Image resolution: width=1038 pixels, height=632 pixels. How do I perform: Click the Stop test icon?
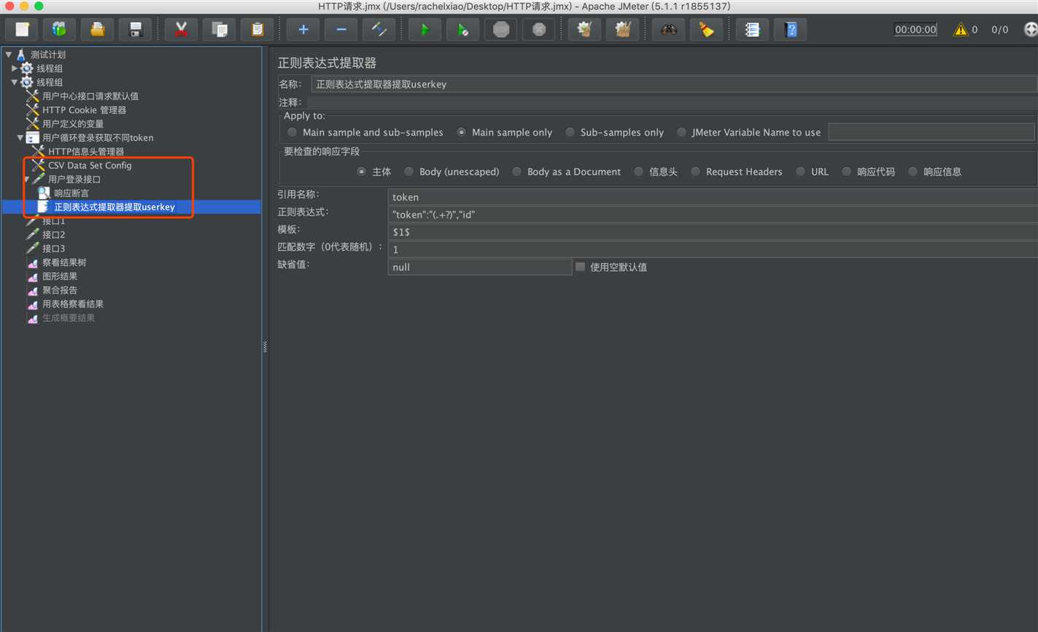click(x=500, y=29)
